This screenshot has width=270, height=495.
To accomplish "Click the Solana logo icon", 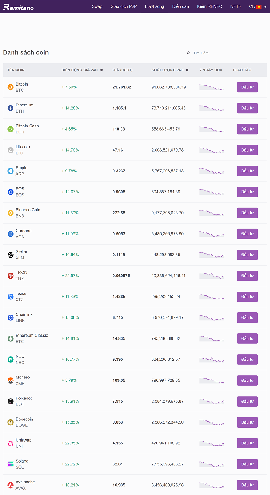I will coord(10,464).
